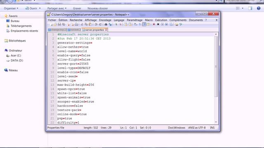This screenshot has height=148, width=264.
Task: Click Graver in the Explorer toolbar
Action: pos(77,8)
